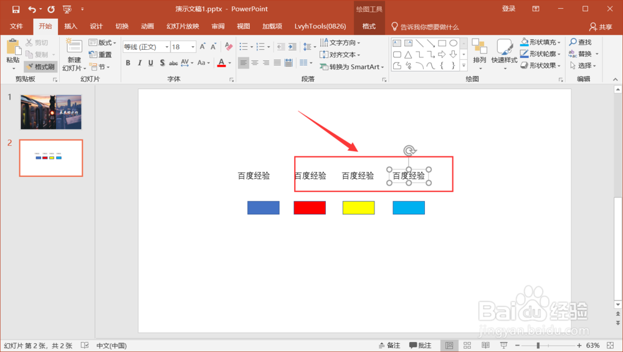The image size is (623, 352).
Task: Select slide 1 thumbnail
Action: (x=51, y=112)
